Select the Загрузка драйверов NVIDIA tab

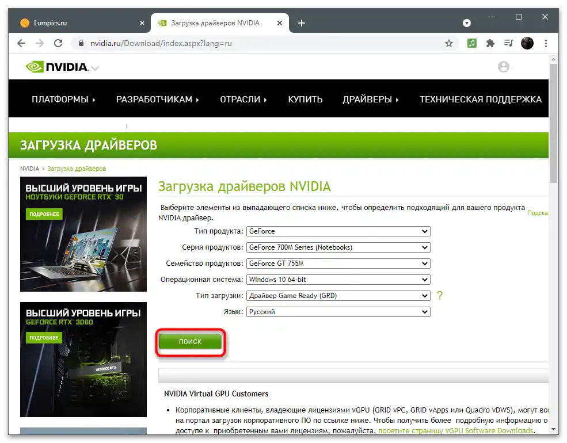click(x=219, y=23)
